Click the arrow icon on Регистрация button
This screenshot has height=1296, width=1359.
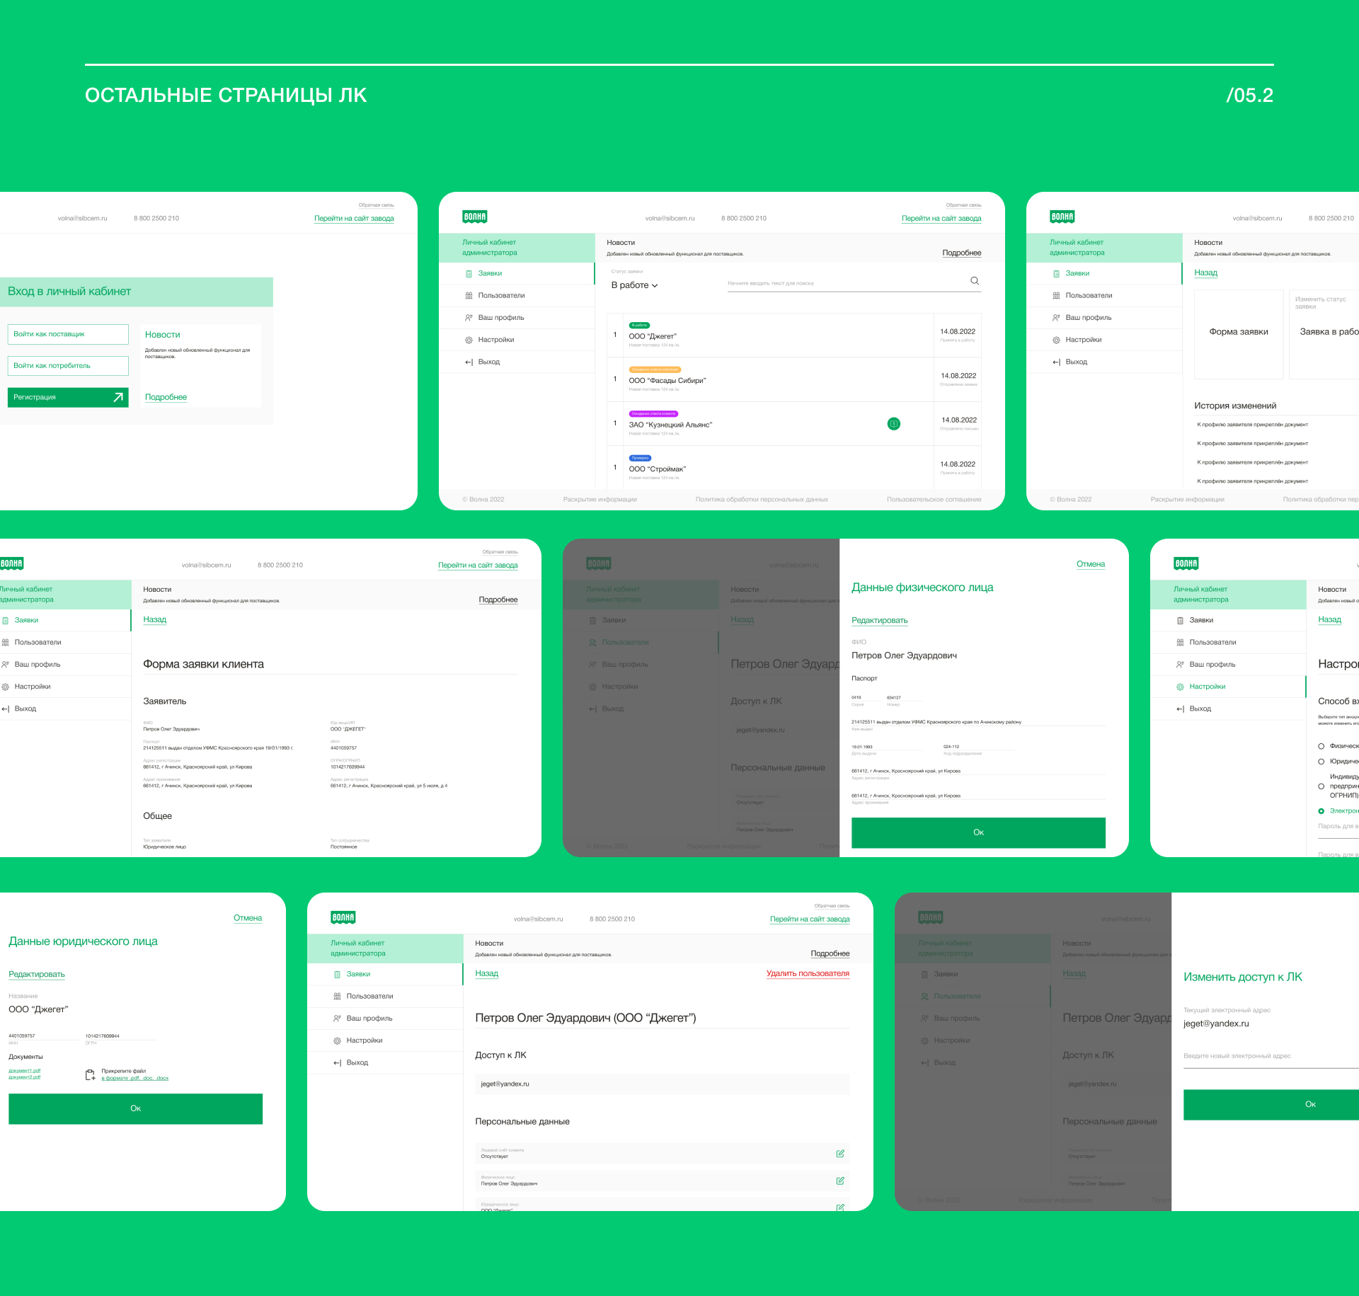pyautogui.click(x=118, y=397)
